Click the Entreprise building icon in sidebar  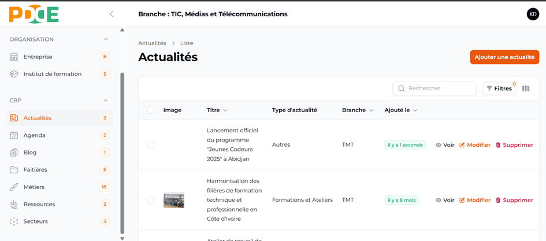coord(14,57)
